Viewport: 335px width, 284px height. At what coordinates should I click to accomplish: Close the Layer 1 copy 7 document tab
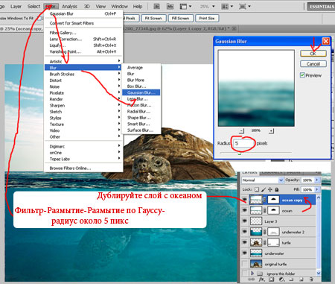point(234,28)
